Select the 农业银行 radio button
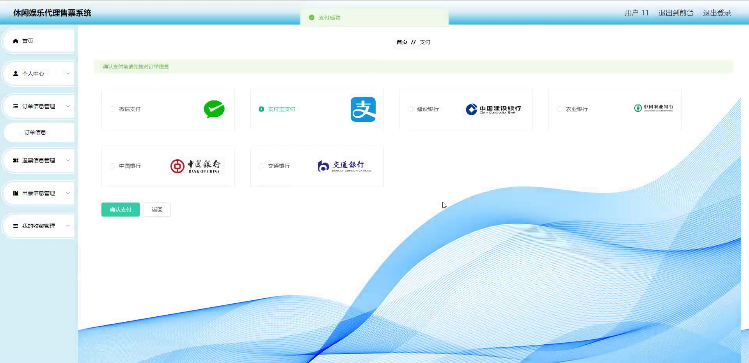This screenshot has height=363, width=749. (559, 109)
